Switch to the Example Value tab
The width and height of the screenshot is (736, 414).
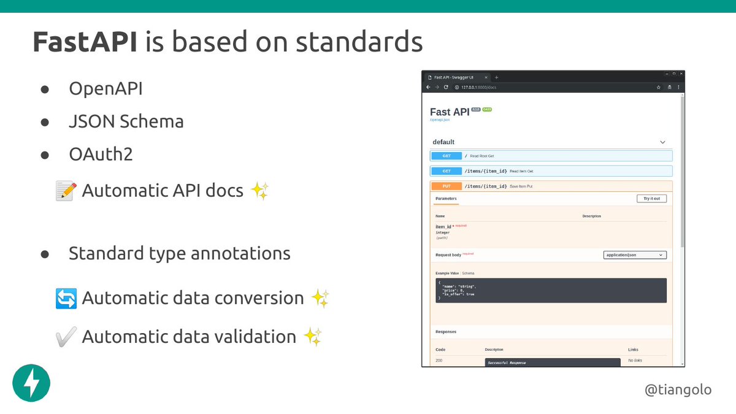click(447, 273)
